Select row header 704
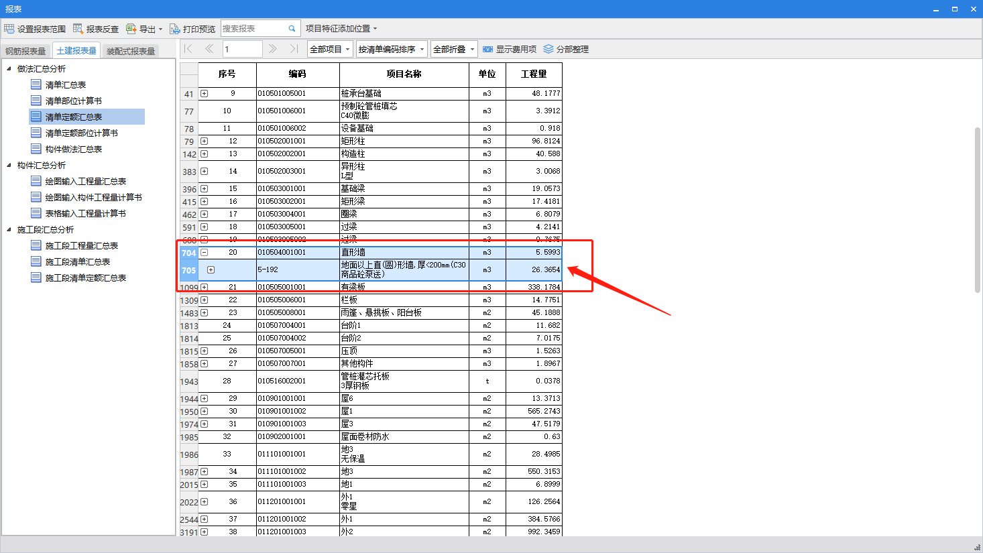The height and width of the screenshot is (553, 983). point(188,253)
